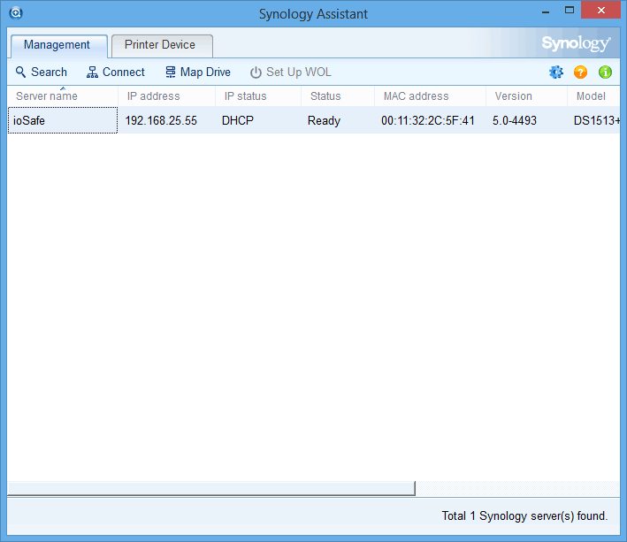Sort by the Version column header
Viewport: 627px width, 542px height.
tap(527, 96)
